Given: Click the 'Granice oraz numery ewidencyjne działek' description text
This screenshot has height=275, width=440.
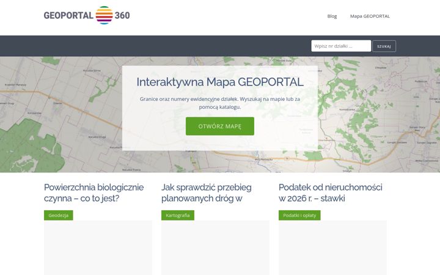Looking at the screenshot, I should tap(220, 103).
